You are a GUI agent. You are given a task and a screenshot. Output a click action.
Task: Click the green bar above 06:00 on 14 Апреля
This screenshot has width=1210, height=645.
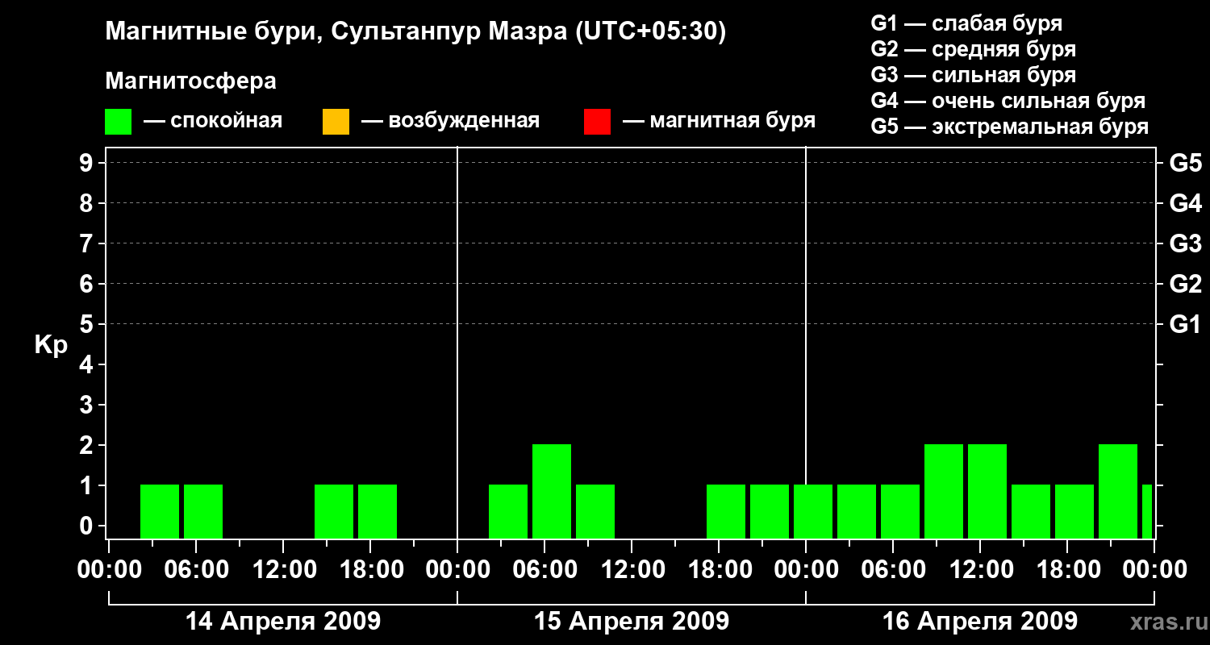click(x=203, y=511)
